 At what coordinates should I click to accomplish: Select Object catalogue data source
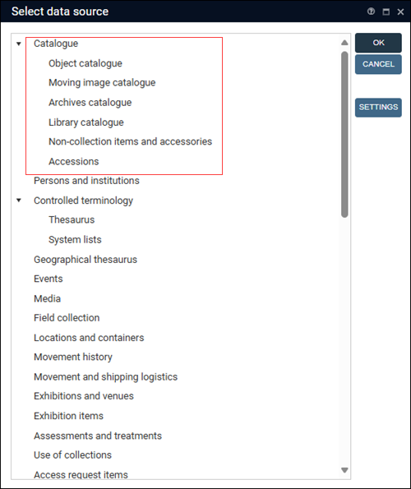point(85,63)
